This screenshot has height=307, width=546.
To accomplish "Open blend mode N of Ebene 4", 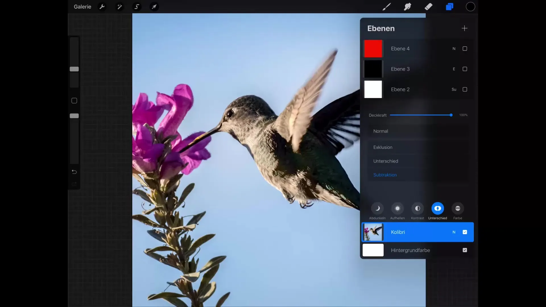I will pos(454,49).
